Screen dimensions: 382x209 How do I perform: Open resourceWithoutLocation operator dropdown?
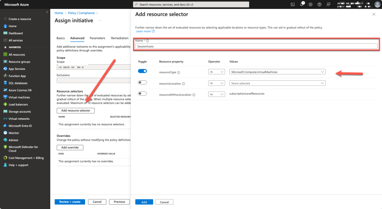coord(216,94)
